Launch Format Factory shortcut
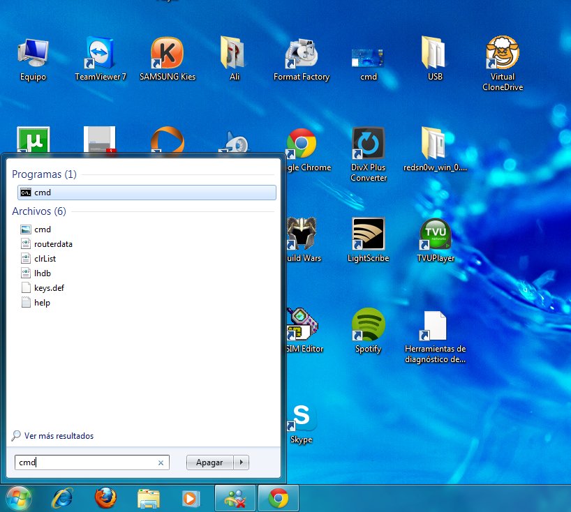The image size is (571, 512). 302,61
